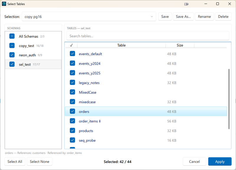Uncheck the events_y2024 table checkbox
Viewport: 236px width, 170px height.
pos(72,63)
